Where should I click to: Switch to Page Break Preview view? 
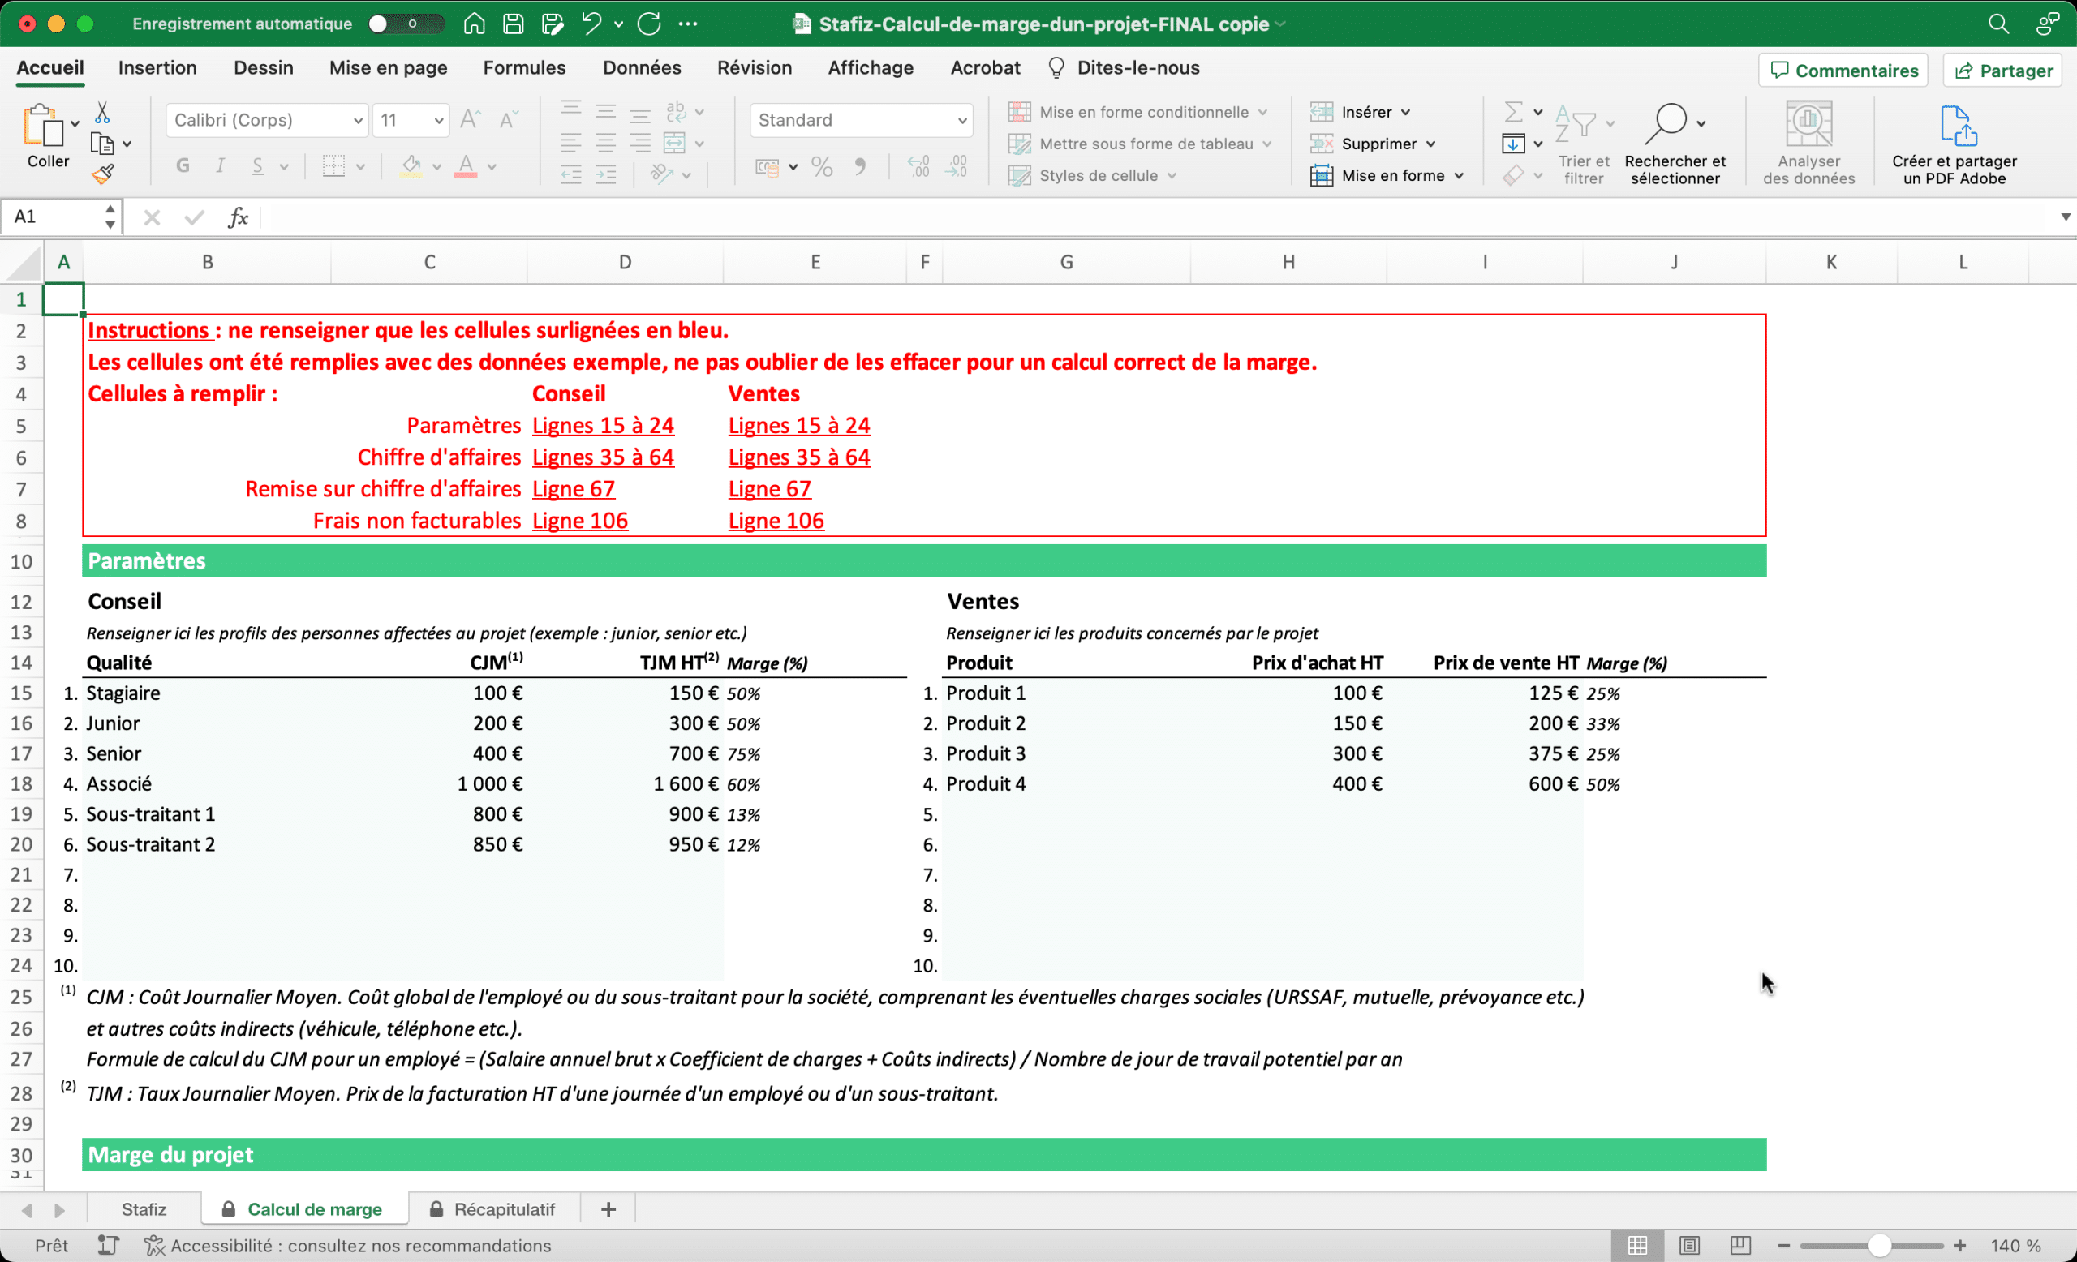coord(1739,1245)
